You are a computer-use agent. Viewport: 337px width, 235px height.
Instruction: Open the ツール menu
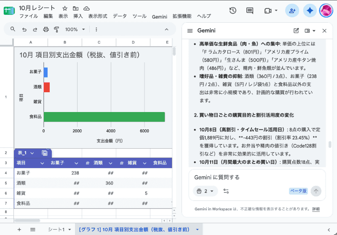[x=139, y=16]
